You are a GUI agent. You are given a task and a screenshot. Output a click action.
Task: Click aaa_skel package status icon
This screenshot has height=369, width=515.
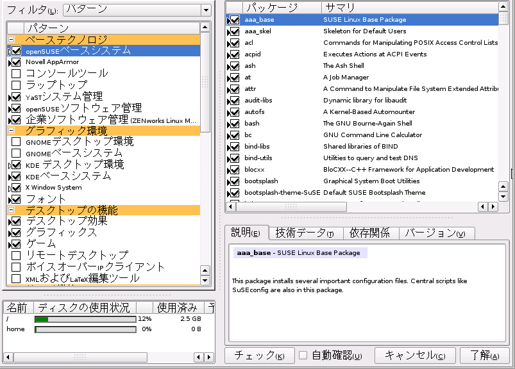[x=233, y=31]
